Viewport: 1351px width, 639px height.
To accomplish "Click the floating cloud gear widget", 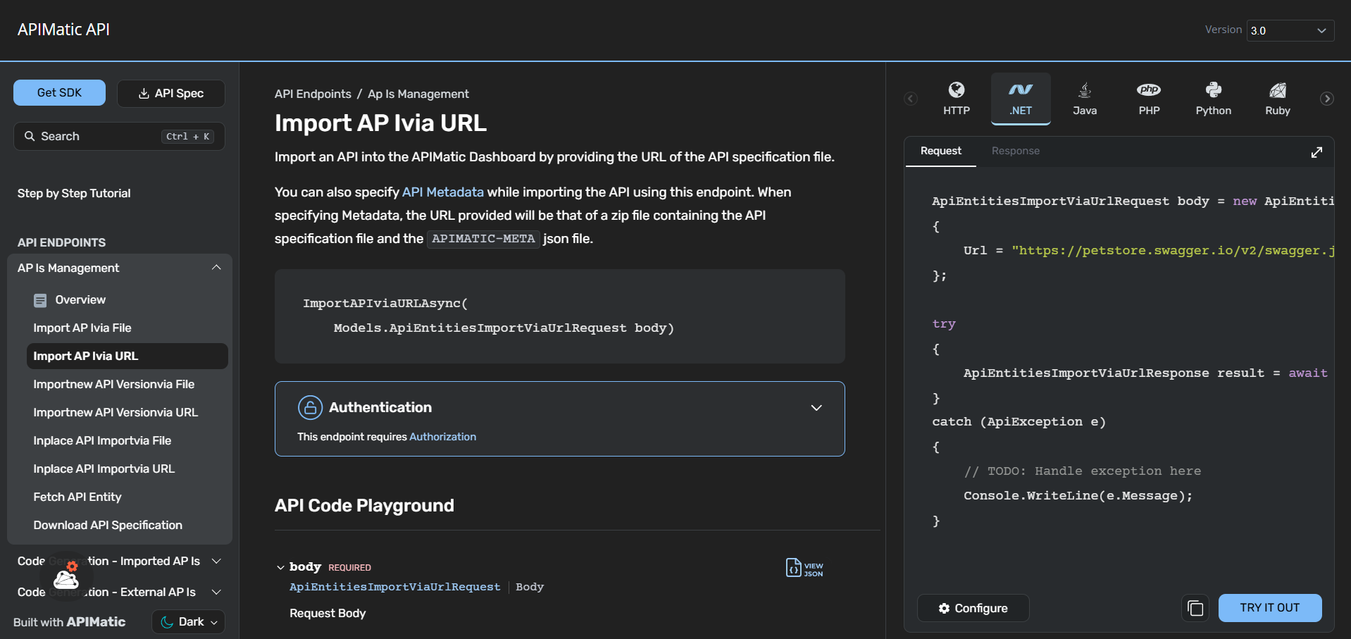I will 66,575.
